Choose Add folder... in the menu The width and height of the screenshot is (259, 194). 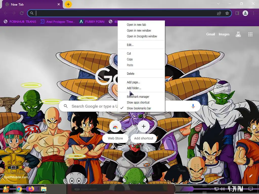[141, 88]
